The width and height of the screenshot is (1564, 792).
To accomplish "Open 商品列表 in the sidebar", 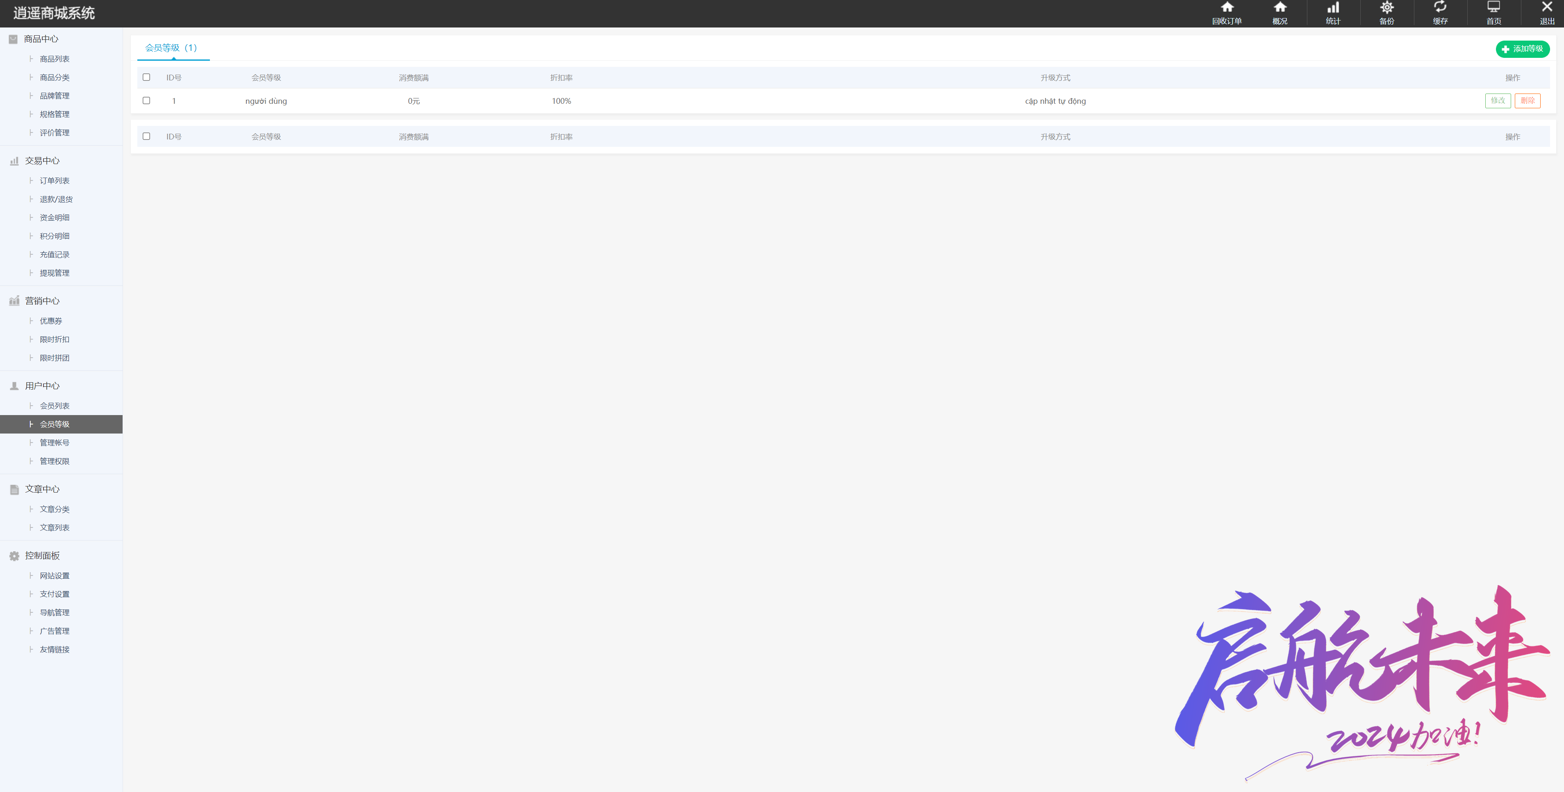I will [x=55, y=59].
